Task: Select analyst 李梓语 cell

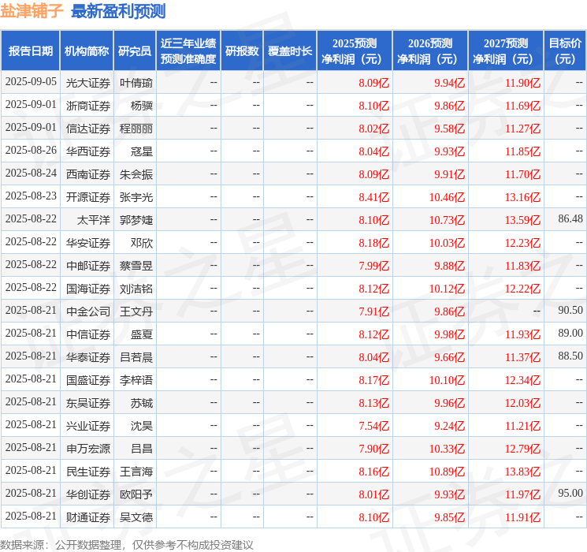Action: [136, 380]
